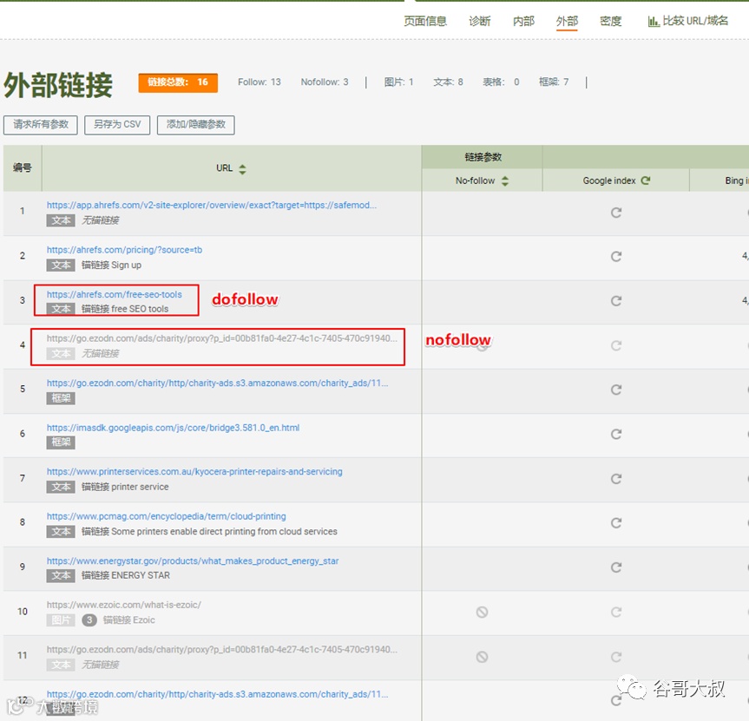Refresh Google index for imasdk googleapis row
This screenshot has height=721, width=749.
pos(615,434)
